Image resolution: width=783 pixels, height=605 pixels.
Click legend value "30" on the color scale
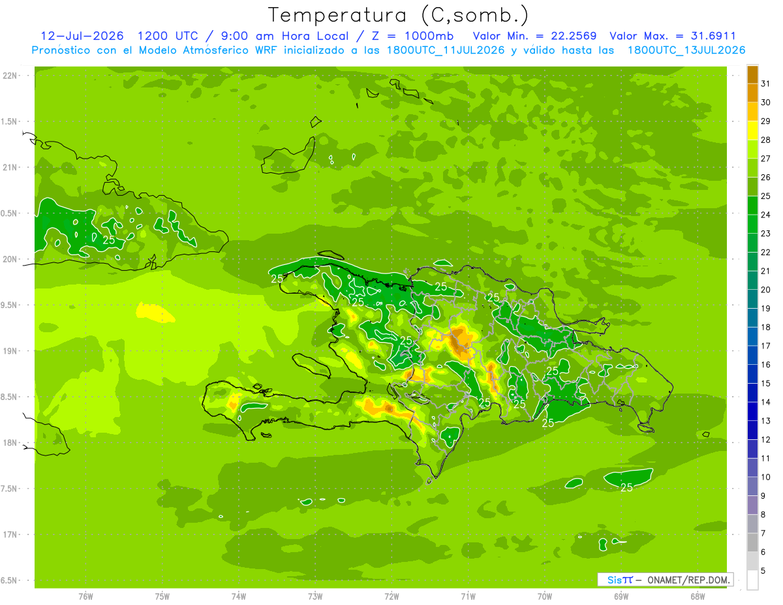pyautogui.click(x=766, y=102)
